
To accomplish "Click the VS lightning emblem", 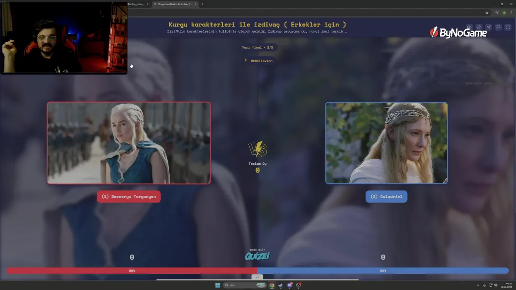I will coord(258,149).
